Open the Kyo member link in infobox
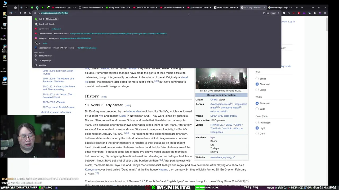 click(x=212, y=137)
